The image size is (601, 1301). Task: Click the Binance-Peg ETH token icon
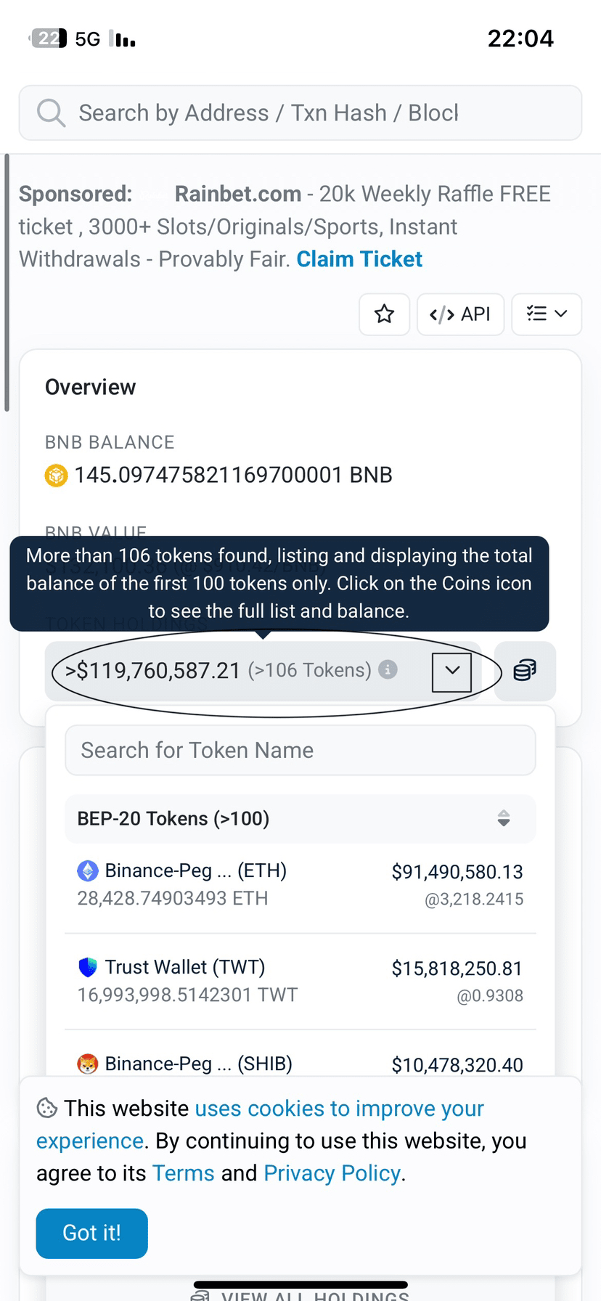click(x=87, y=870)
